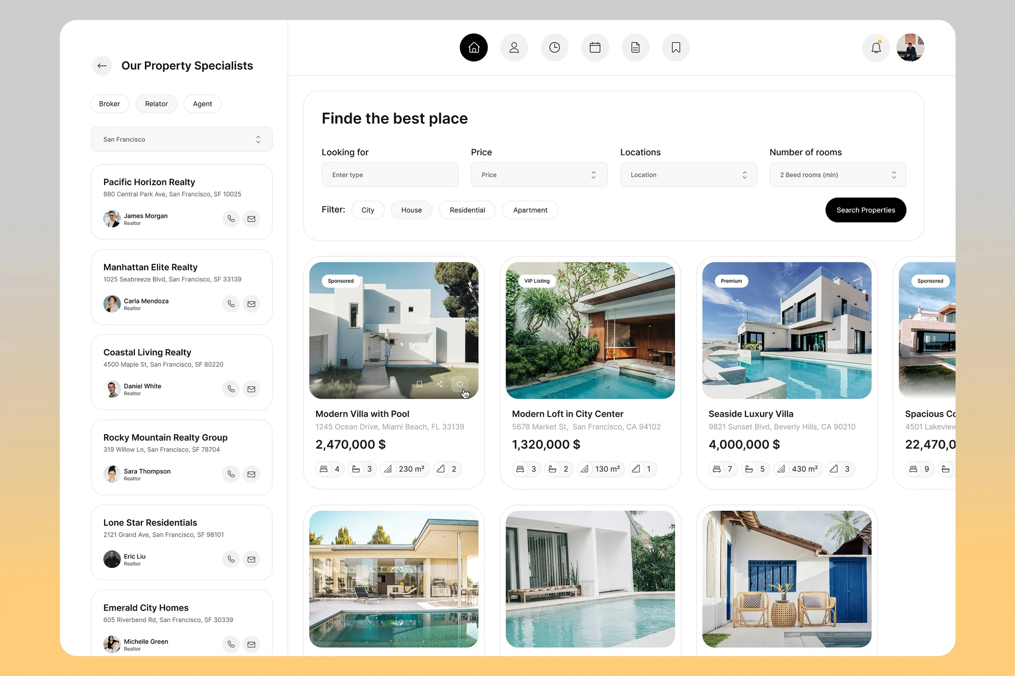The image size is (1015, 676).
Task: Open Emerald City Homes card title
Action: point(146,608)
